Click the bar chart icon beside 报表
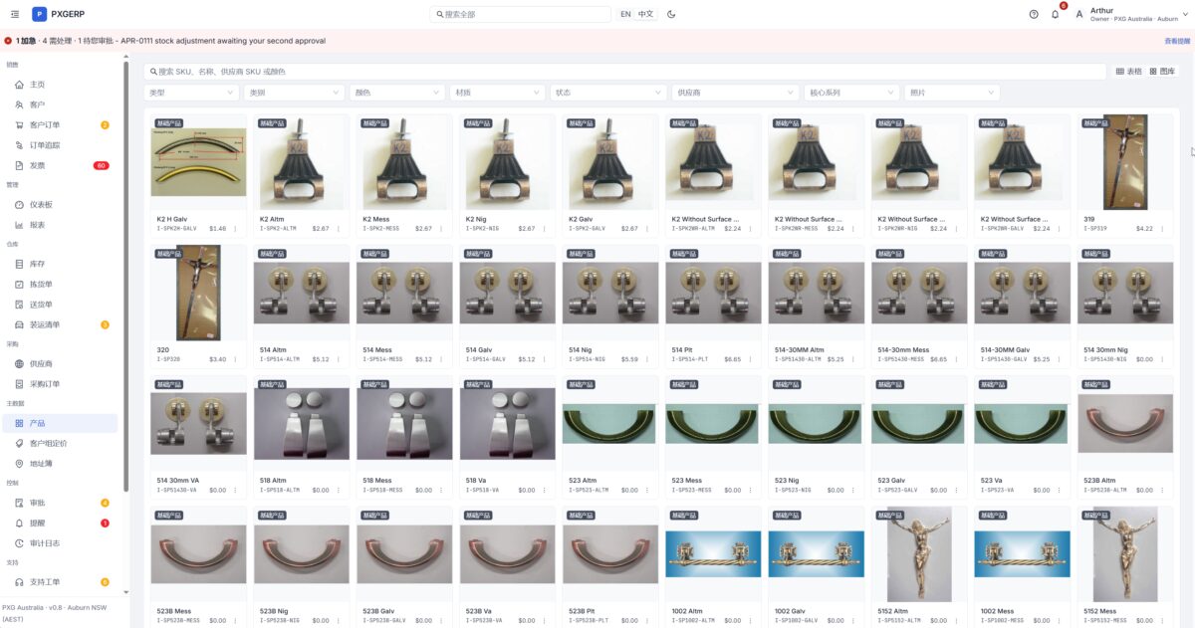The width and height of the screenshot is (1195, 628). (20, 225)
